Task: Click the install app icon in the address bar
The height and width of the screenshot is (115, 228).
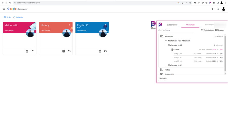Action: pos(183,3)
